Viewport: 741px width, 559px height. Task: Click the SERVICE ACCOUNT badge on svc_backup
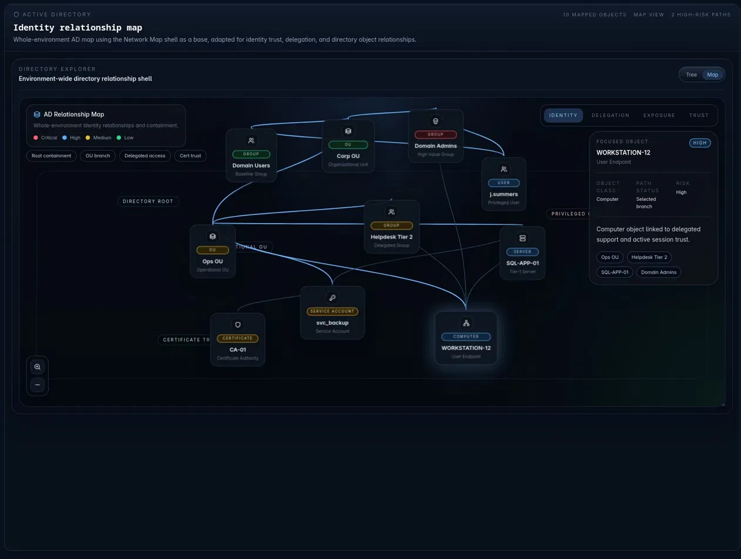click(x=333, y=311)
